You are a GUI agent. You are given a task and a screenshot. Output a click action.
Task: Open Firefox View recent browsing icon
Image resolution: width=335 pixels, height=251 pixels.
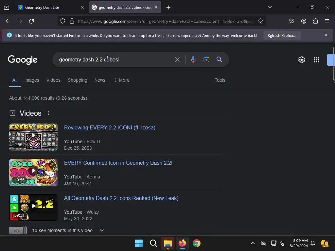click(x=7, y=8)
